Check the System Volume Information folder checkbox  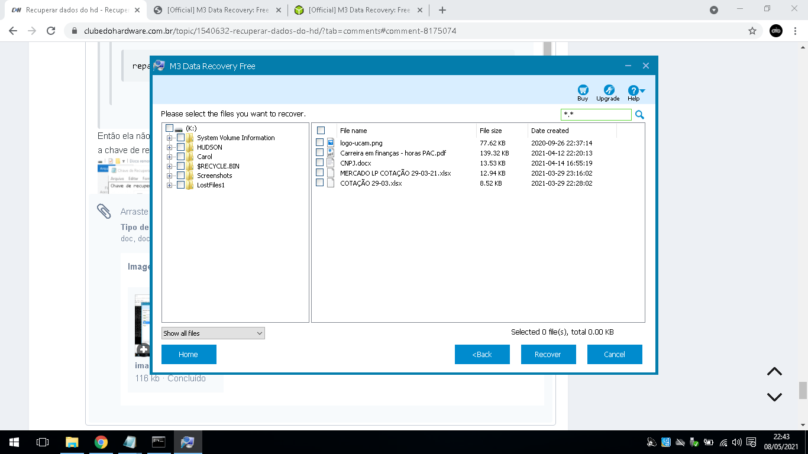pyautogui.click(x=180, y=138)
